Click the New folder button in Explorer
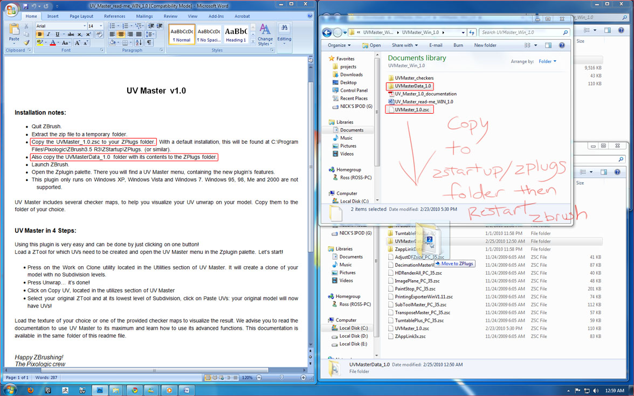634x396 pixels. click(485, 46)
